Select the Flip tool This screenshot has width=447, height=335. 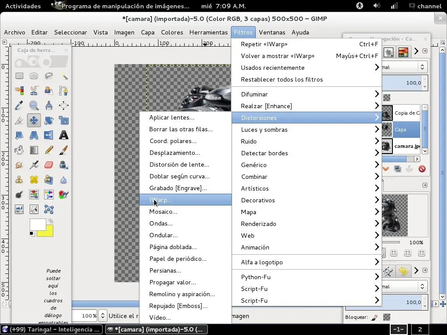tap(49, 135)
